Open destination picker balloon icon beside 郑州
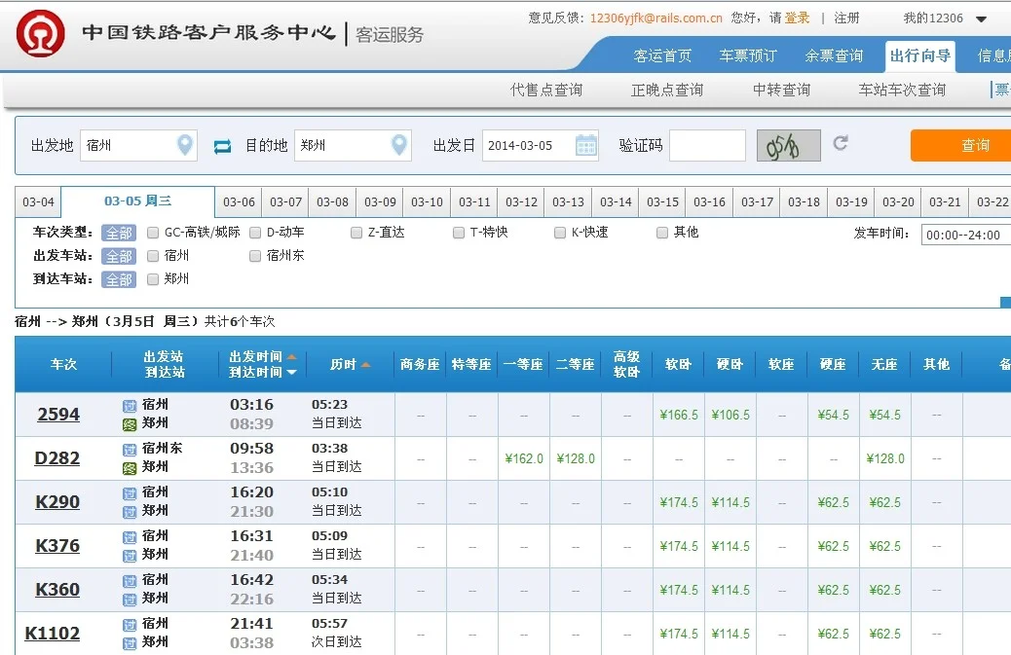The image size is (1011, 655). tap(399, 144)
